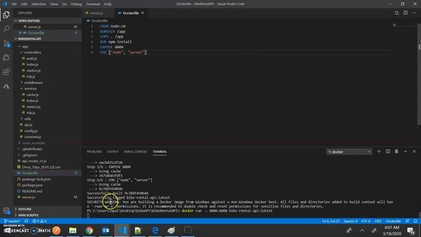Open editor More Actions ellipsis

(x=414, y=13)
